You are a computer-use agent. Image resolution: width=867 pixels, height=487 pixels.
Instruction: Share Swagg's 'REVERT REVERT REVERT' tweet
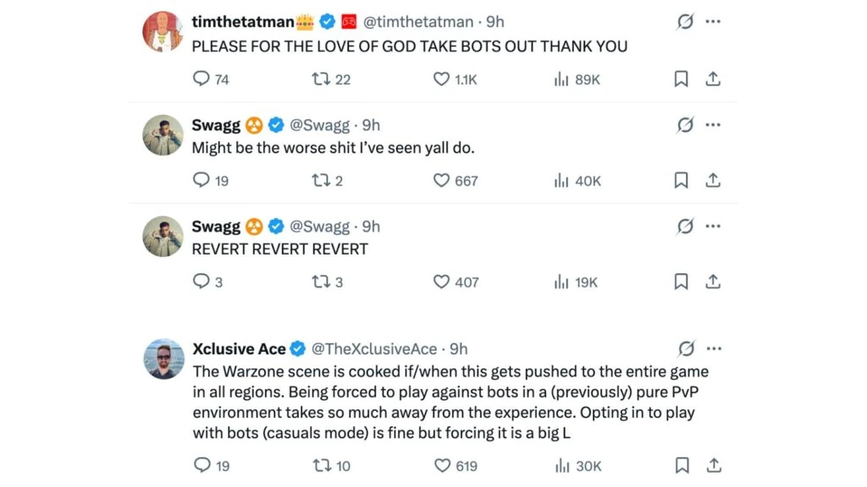pos(713,282)
